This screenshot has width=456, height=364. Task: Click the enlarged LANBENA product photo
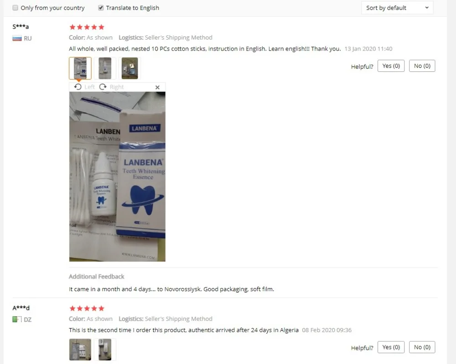(x=117, y=177)
